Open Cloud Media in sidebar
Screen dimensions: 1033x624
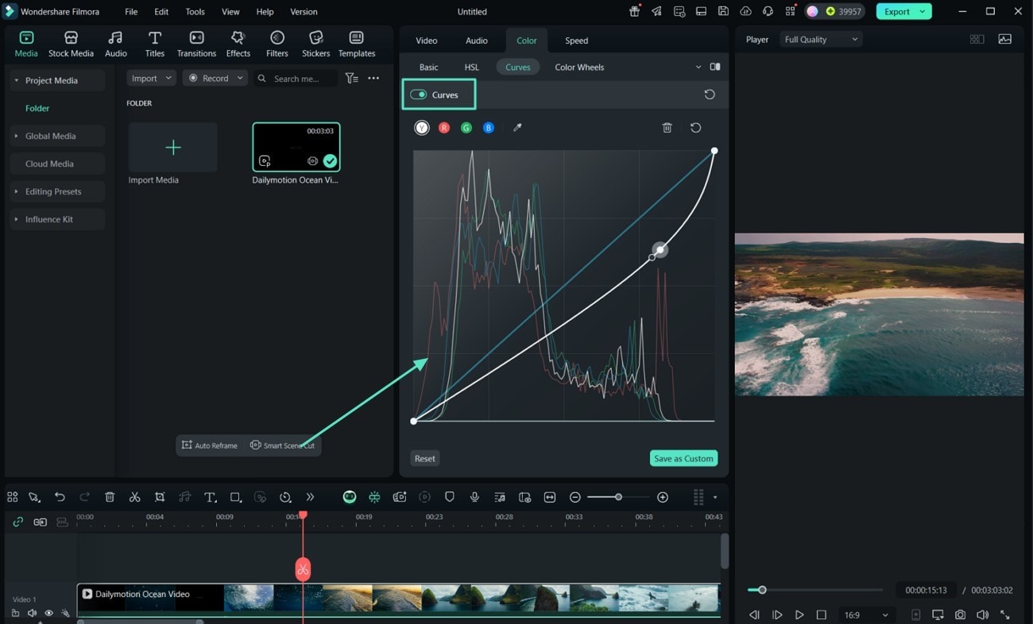pyautogui.click(x=57, y=164)
